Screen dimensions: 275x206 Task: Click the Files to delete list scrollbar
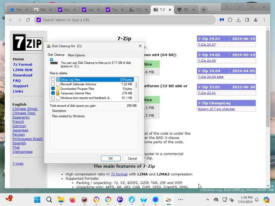point(136,85)
